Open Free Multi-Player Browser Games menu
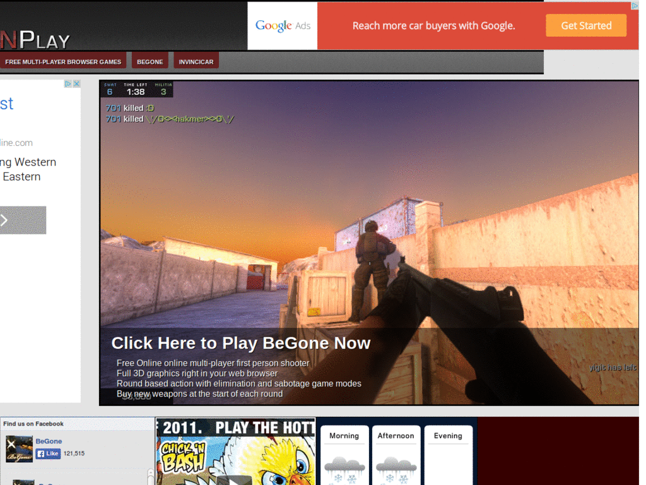This screenshot has height=485, width=646. point(63,62)
